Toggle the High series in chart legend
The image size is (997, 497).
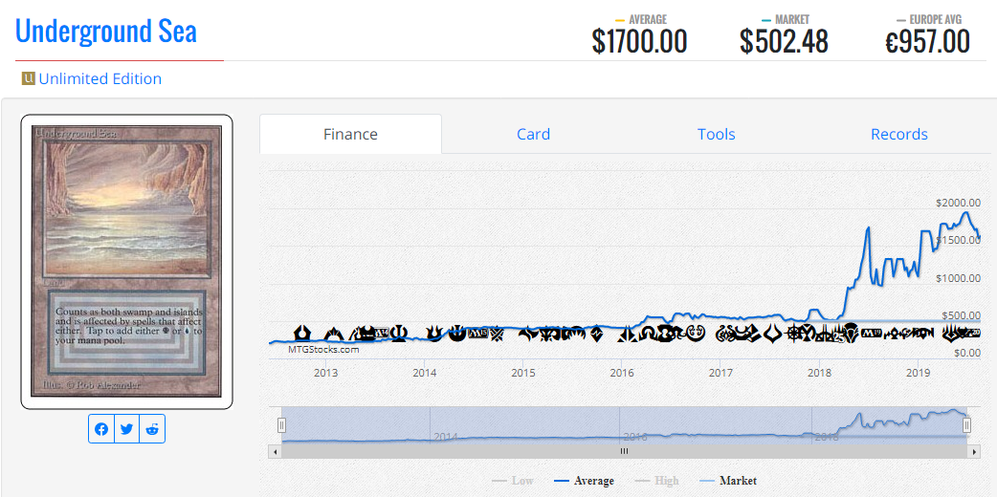(656, 481)
